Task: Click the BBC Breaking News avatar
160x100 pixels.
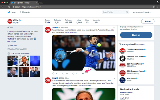Action: [x=122, y=73]
